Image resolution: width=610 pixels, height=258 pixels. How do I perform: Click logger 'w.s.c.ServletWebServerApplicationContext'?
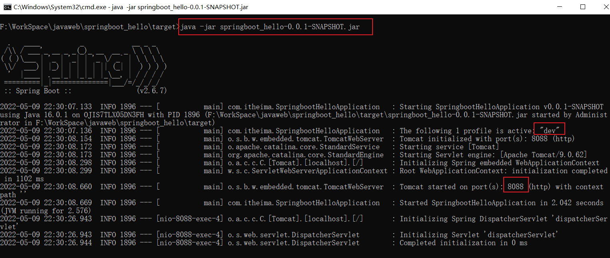(308, 171)
